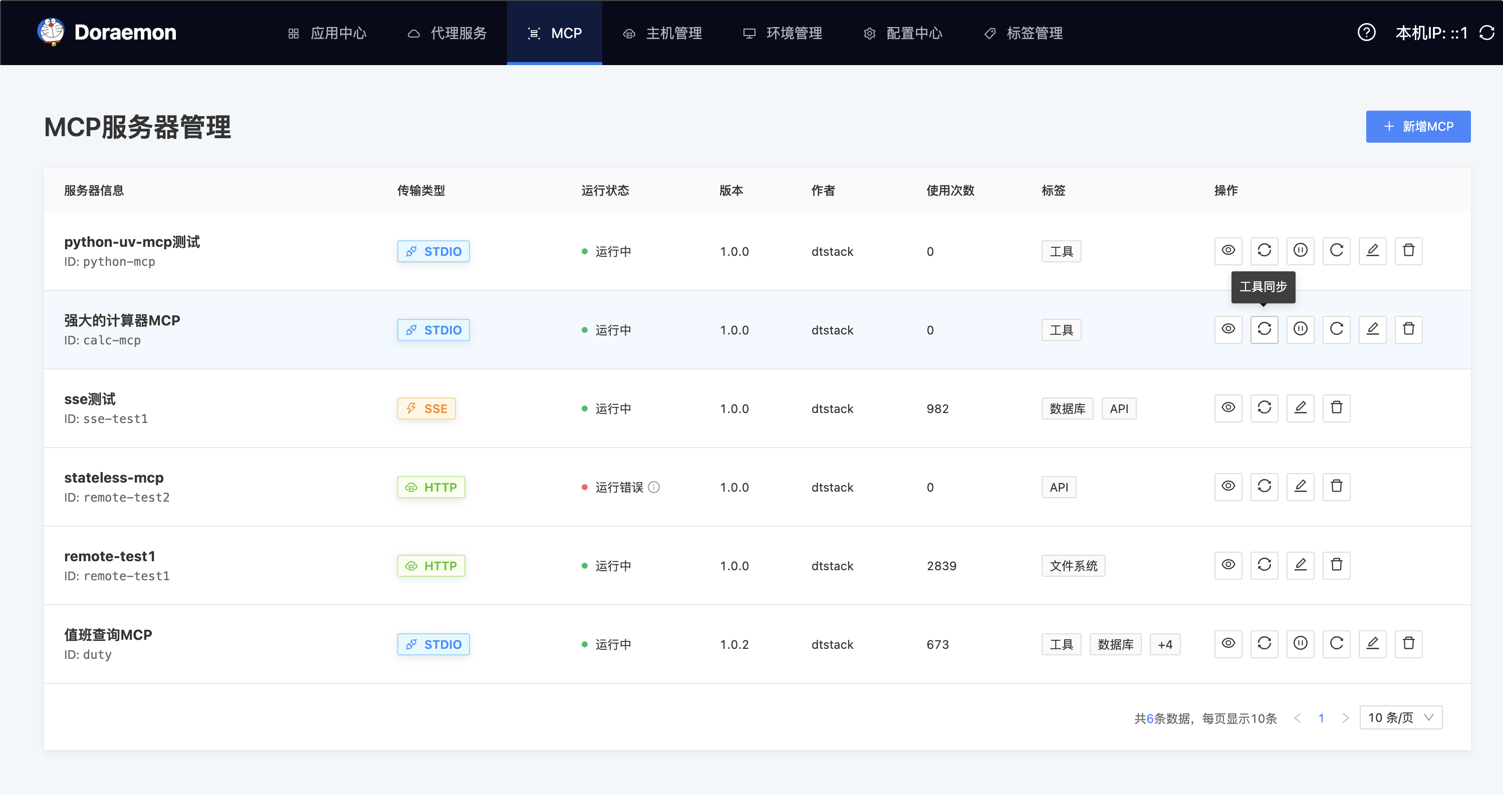View details of python-uv-mcp via eye icon

[1227, 251]
